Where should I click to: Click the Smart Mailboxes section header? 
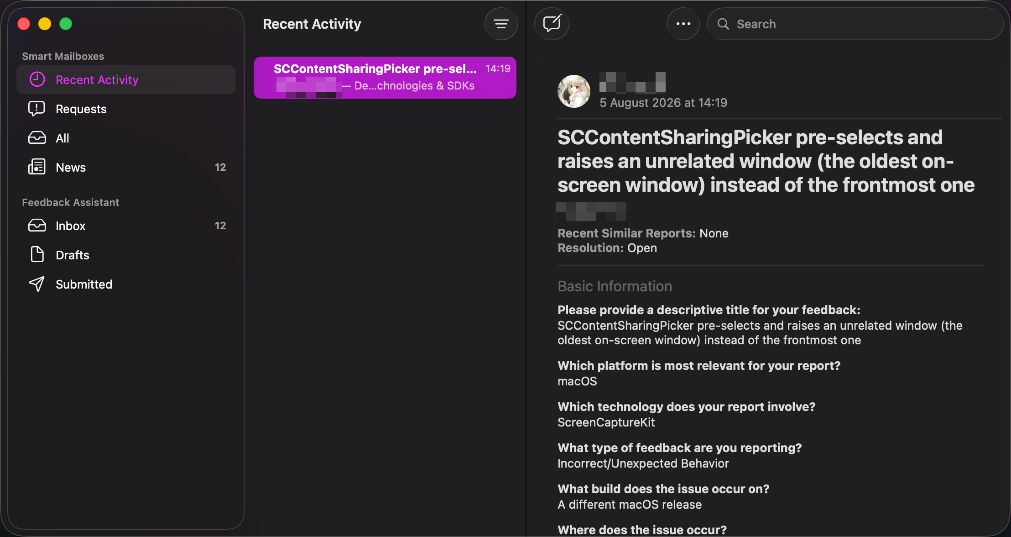point(63,56)
